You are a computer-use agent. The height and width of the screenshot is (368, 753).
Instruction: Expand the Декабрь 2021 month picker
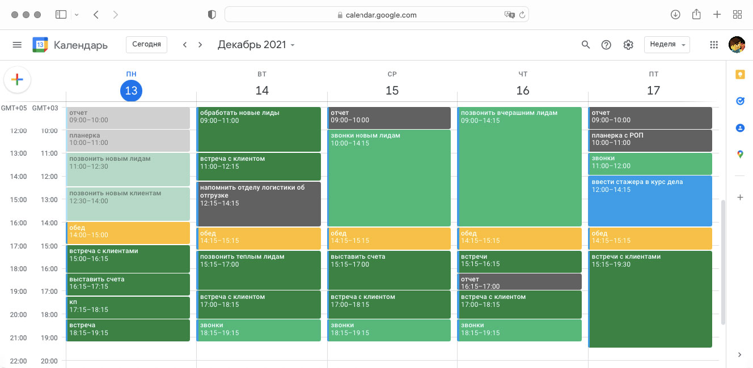pos(256,45)
